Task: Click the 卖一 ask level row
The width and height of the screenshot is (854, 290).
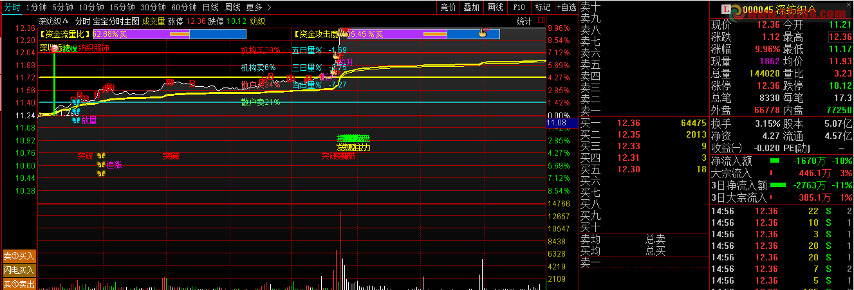Action: click(x=644, y=110)
